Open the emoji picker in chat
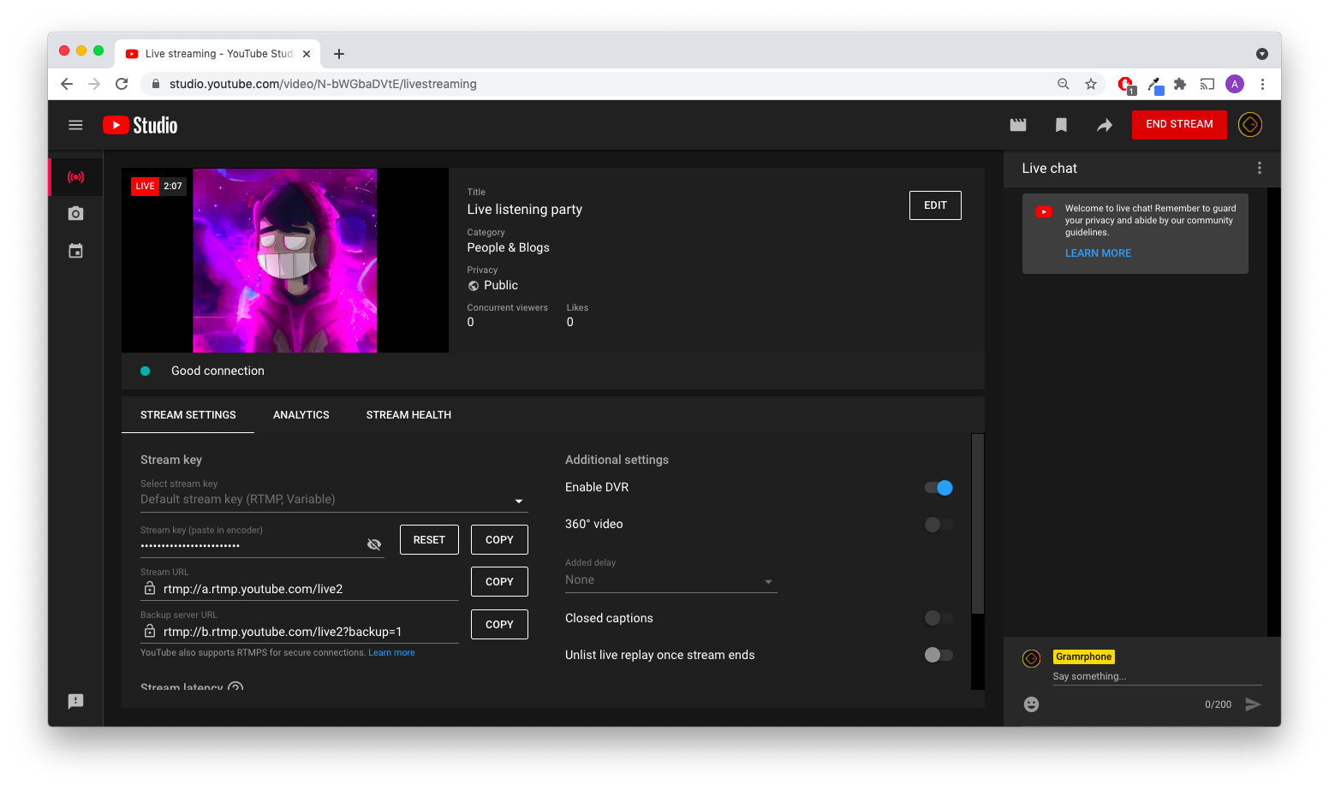 point(1032,704)
